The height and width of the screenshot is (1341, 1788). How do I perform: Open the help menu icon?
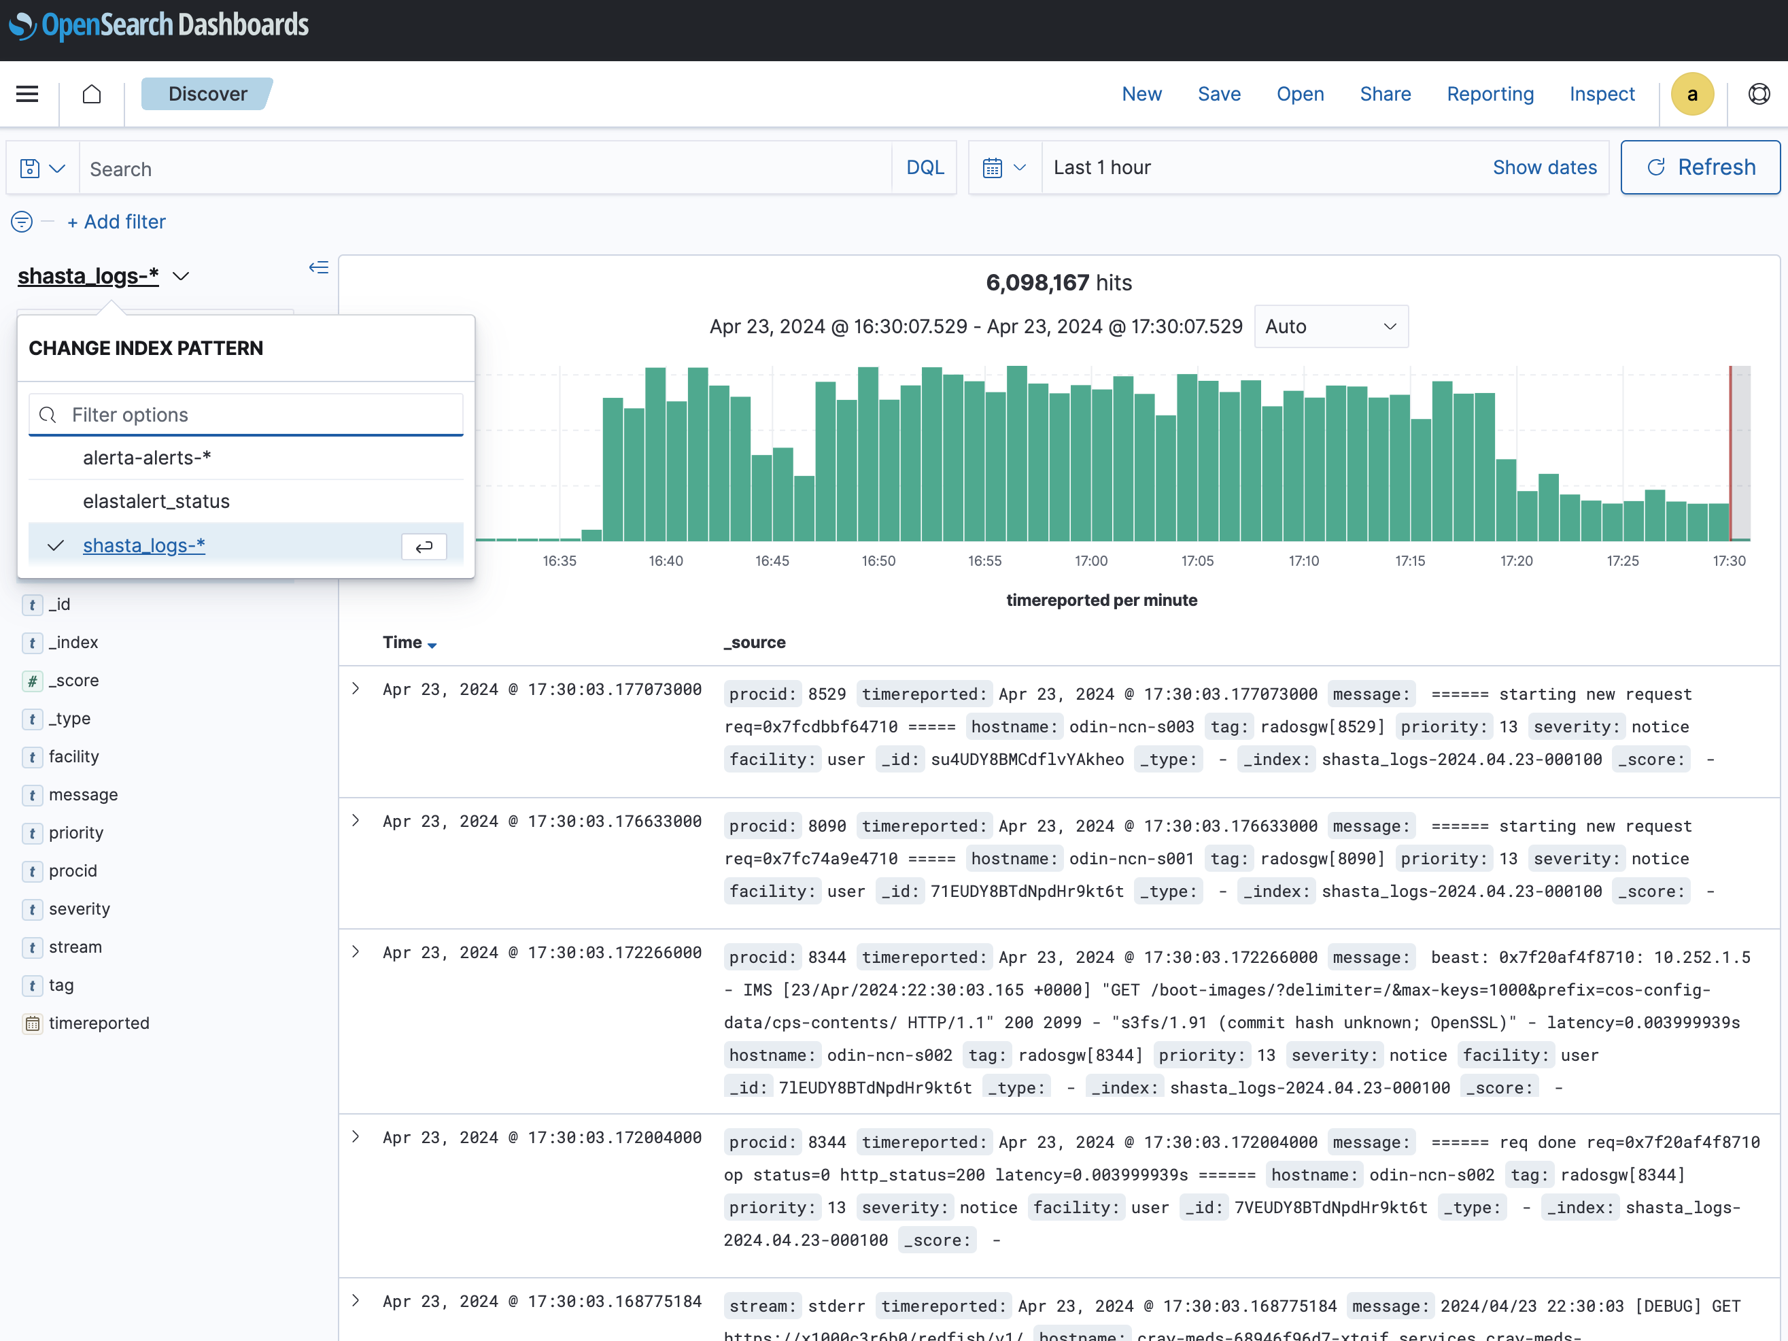pos(1758,94)
